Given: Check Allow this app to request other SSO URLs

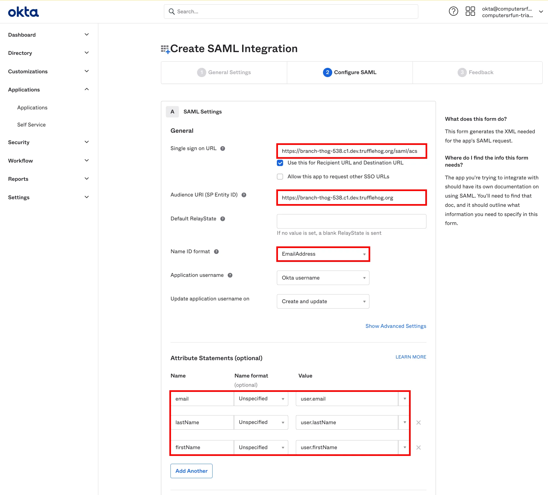Looking at the screenshot, I should click(280, 177).
